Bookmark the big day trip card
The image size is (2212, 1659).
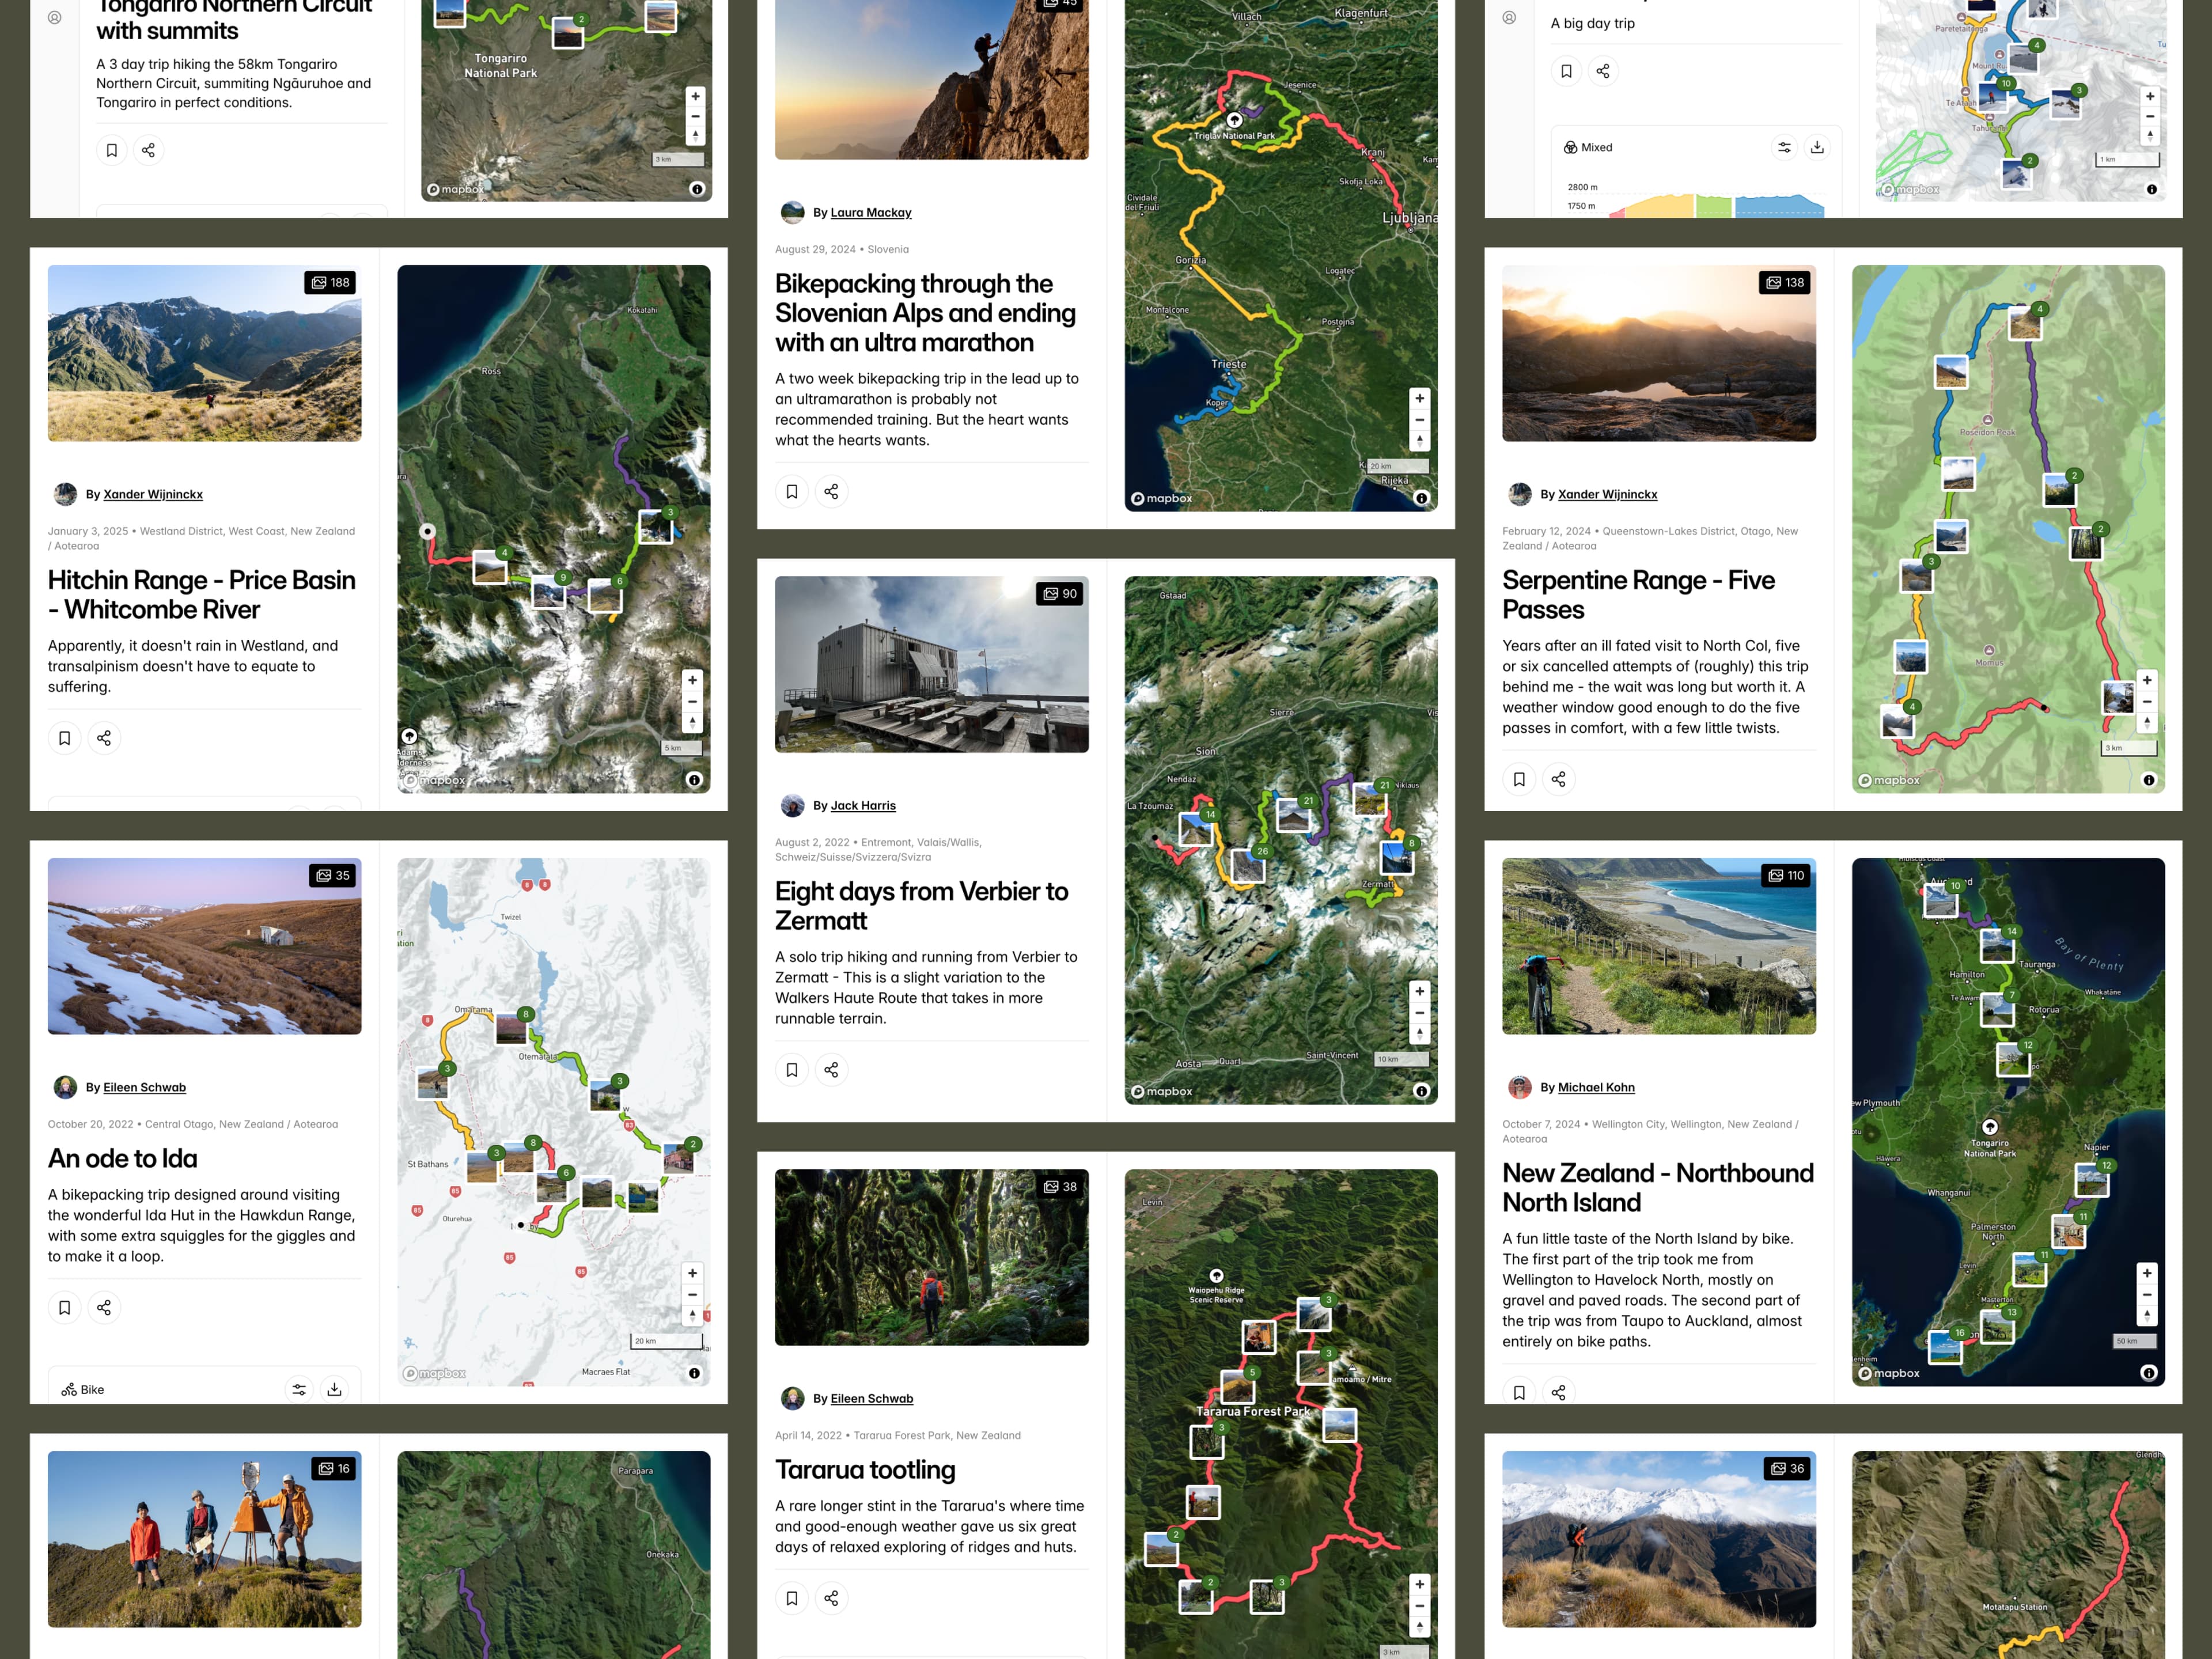1567,71
